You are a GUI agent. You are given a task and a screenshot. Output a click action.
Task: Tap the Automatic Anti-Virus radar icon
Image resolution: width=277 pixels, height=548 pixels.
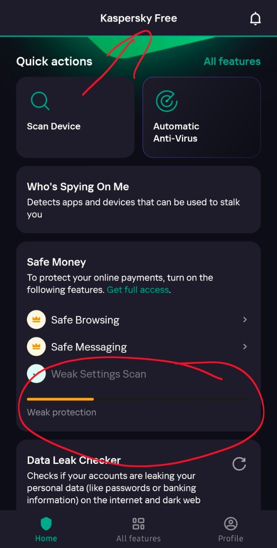[x=166, y=101]
